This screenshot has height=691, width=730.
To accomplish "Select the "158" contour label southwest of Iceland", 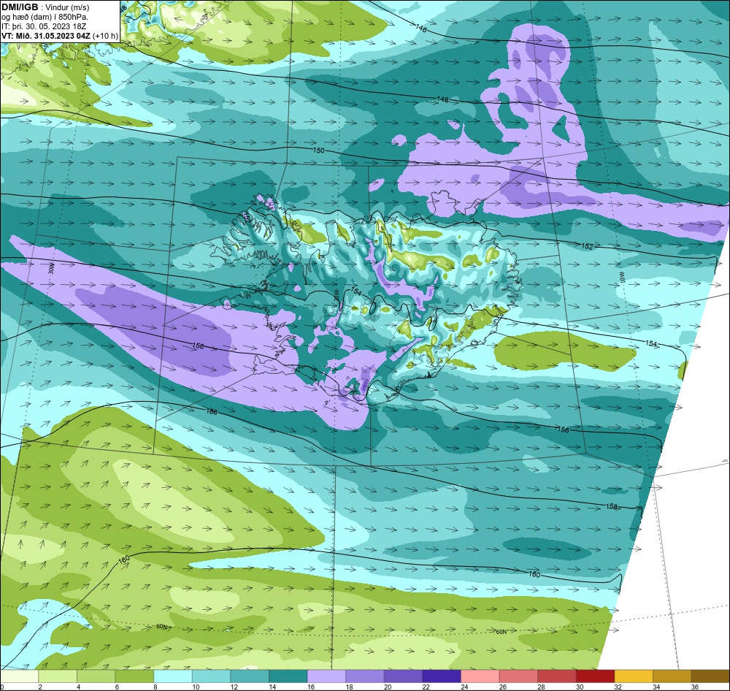I will click(212, 411).
